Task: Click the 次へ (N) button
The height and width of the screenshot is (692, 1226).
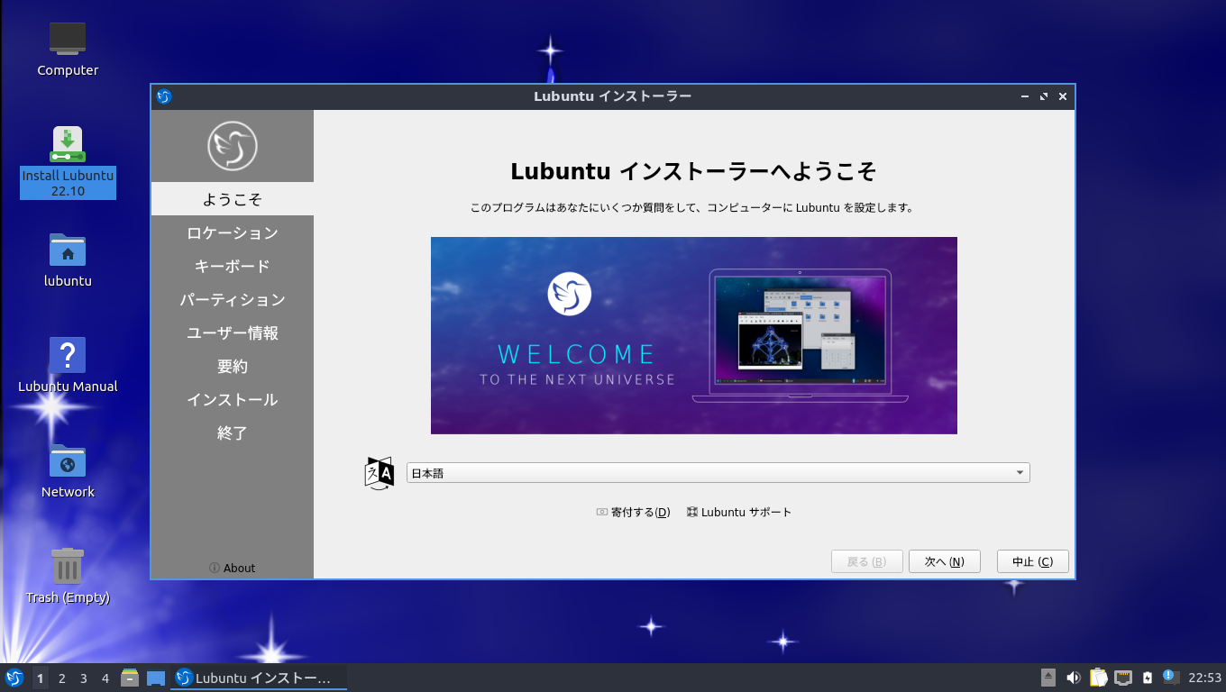Action: (945, 561)
